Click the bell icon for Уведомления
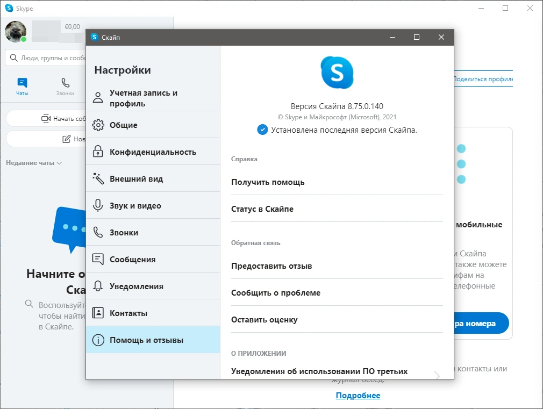The width and height of the screenshot is (543, 409). [98, 286]
